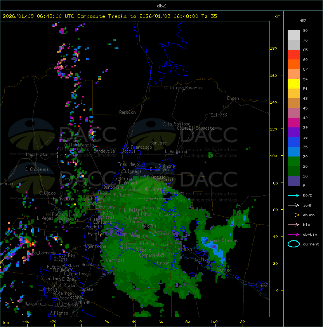Click the 180 km vertical axis tick
The width and height of the screenshot is (323, 327).
[x=273, y=49]
